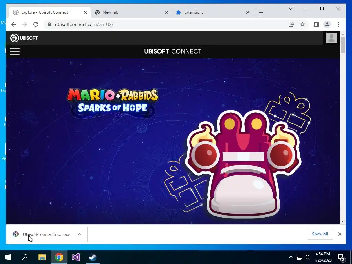Image resolution: width=352 pixels, height=264 pixels.
Task: Open network status tray icon
Action: point(299,257)
